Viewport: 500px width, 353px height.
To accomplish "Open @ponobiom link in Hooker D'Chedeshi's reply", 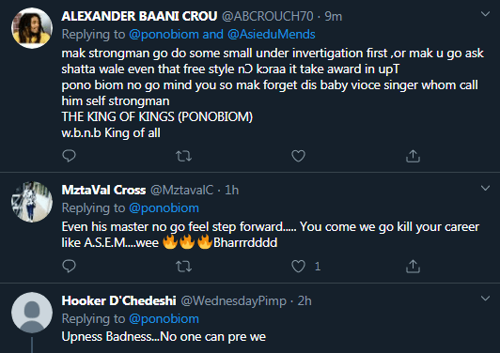I will pyautogui.click(x=164, y=318).
